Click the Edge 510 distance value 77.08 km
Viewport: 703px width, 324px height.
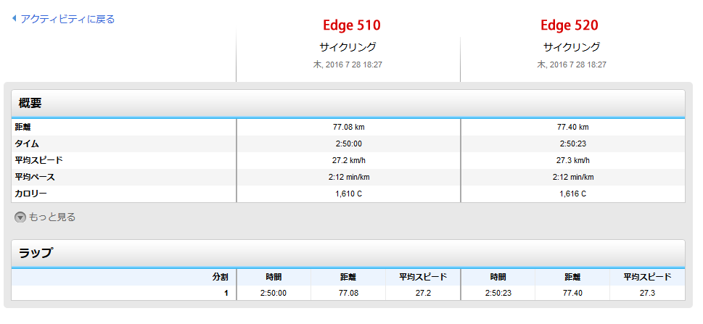(348, 128)
